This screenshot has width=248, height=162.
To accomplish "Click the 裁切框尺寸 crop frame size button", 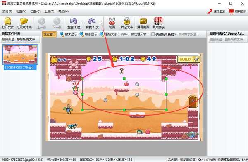I will coord(140,34).
